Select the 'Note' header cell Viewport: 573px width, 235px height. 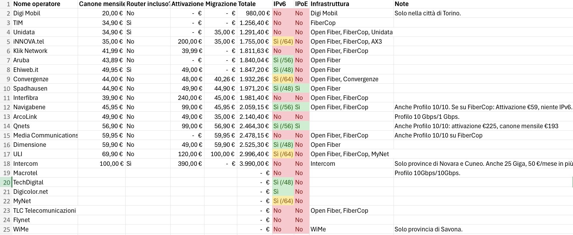coord(401,4)
